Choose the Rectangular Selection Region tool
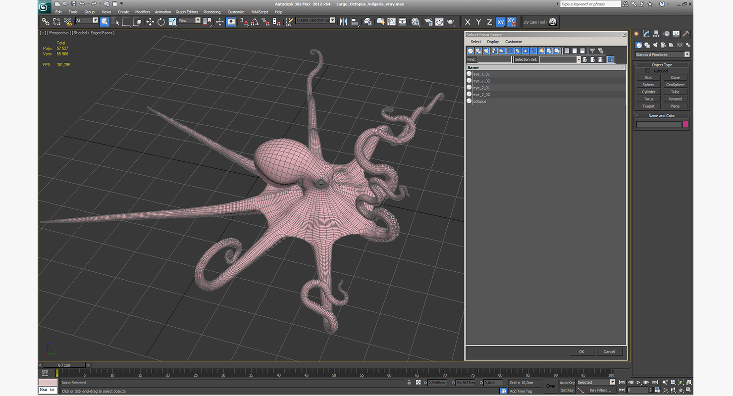733x396 pixels. click(126, 22)
